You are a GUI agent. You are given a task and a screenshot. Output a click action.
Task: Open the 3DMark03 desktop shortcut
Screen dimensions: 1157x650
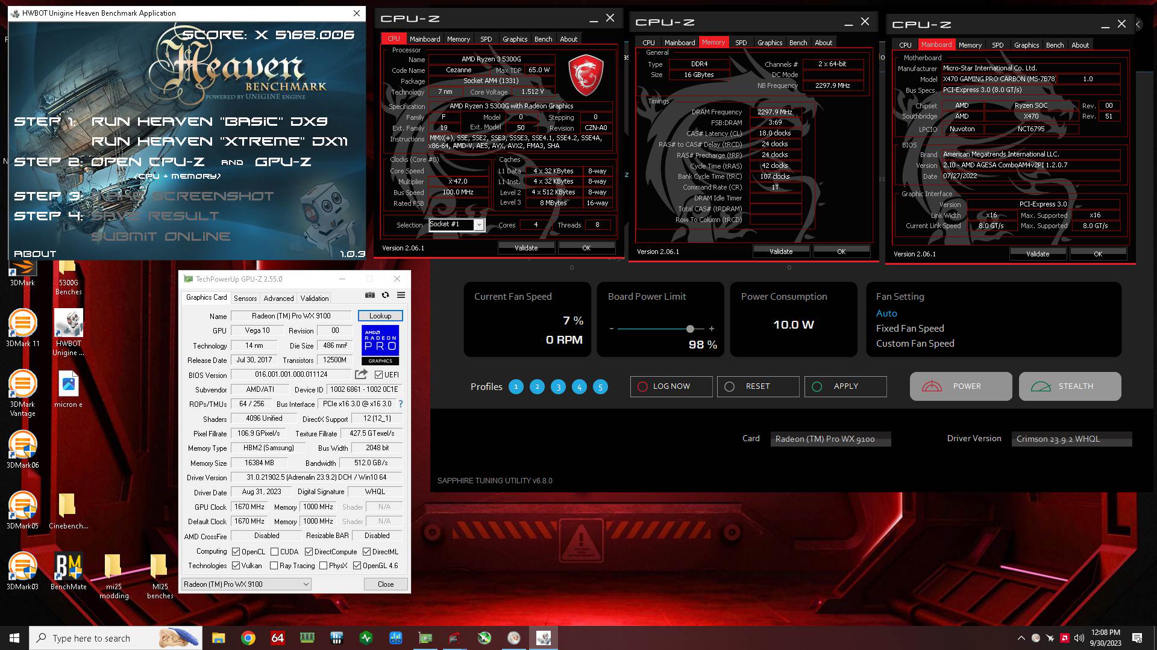22,571
